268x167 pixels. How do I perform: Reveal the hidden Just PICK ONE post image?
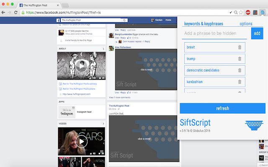(144, 139)
